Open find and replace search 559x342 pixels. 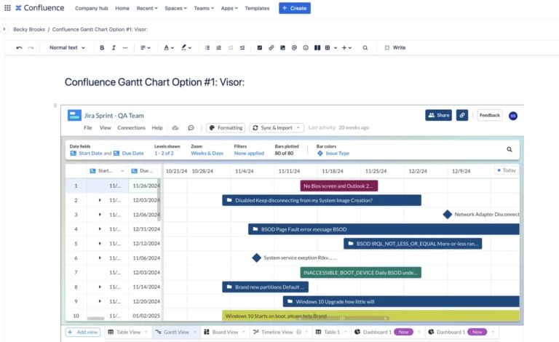(365, 48)
